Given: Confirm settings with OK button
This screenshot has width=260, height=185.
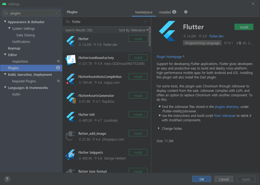Looking at the screenshot, I should (202, 179).
